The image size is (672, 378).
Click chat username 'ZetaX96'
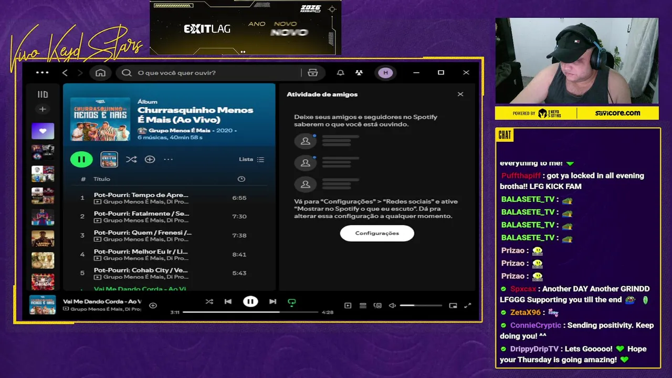526,312
